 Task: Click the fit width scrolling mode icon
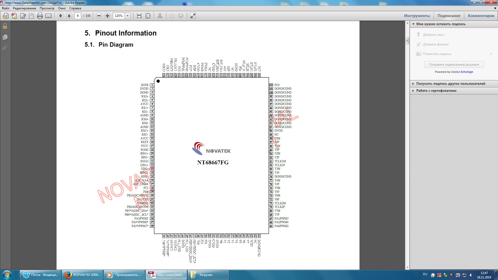pos(139,16)
